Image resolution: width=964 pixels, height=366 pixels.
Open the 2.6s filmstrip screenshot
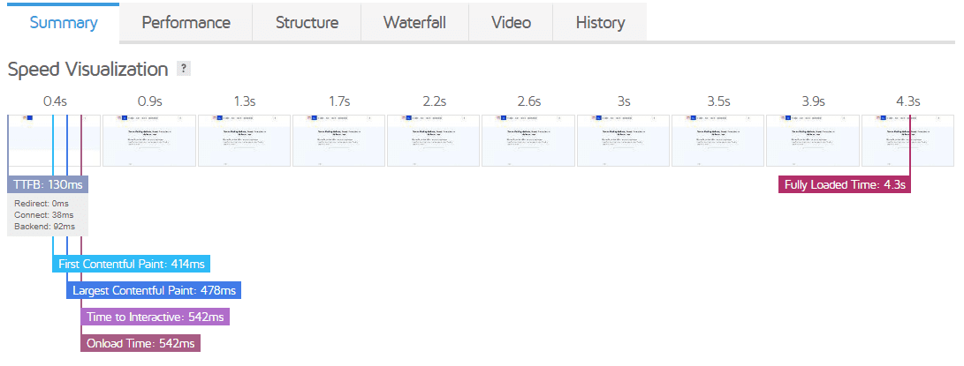tap(528, 140)
